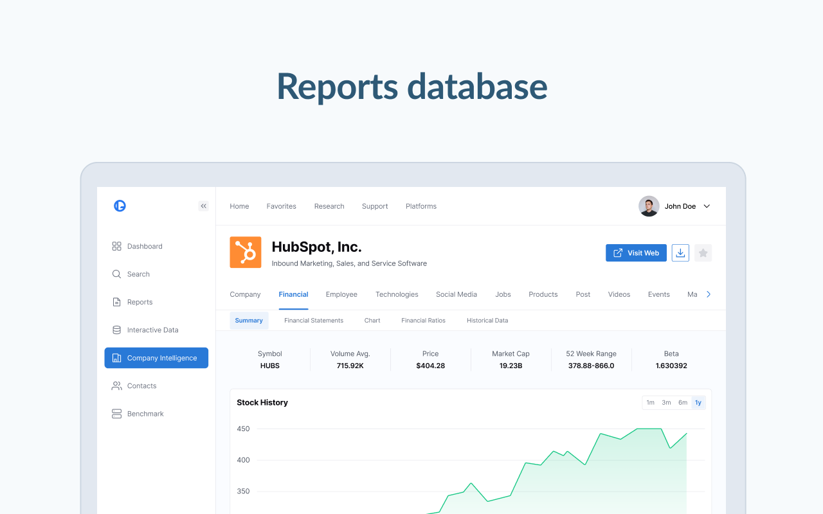The height and width of the screenshot is (514, 823).
Task: Toggle the favorite star for HubSpot
Action: coord(703,253)
